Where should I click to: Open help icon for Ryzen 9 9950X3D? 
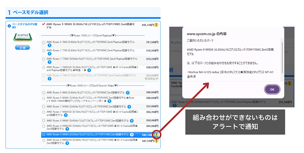tap(67, 143)
